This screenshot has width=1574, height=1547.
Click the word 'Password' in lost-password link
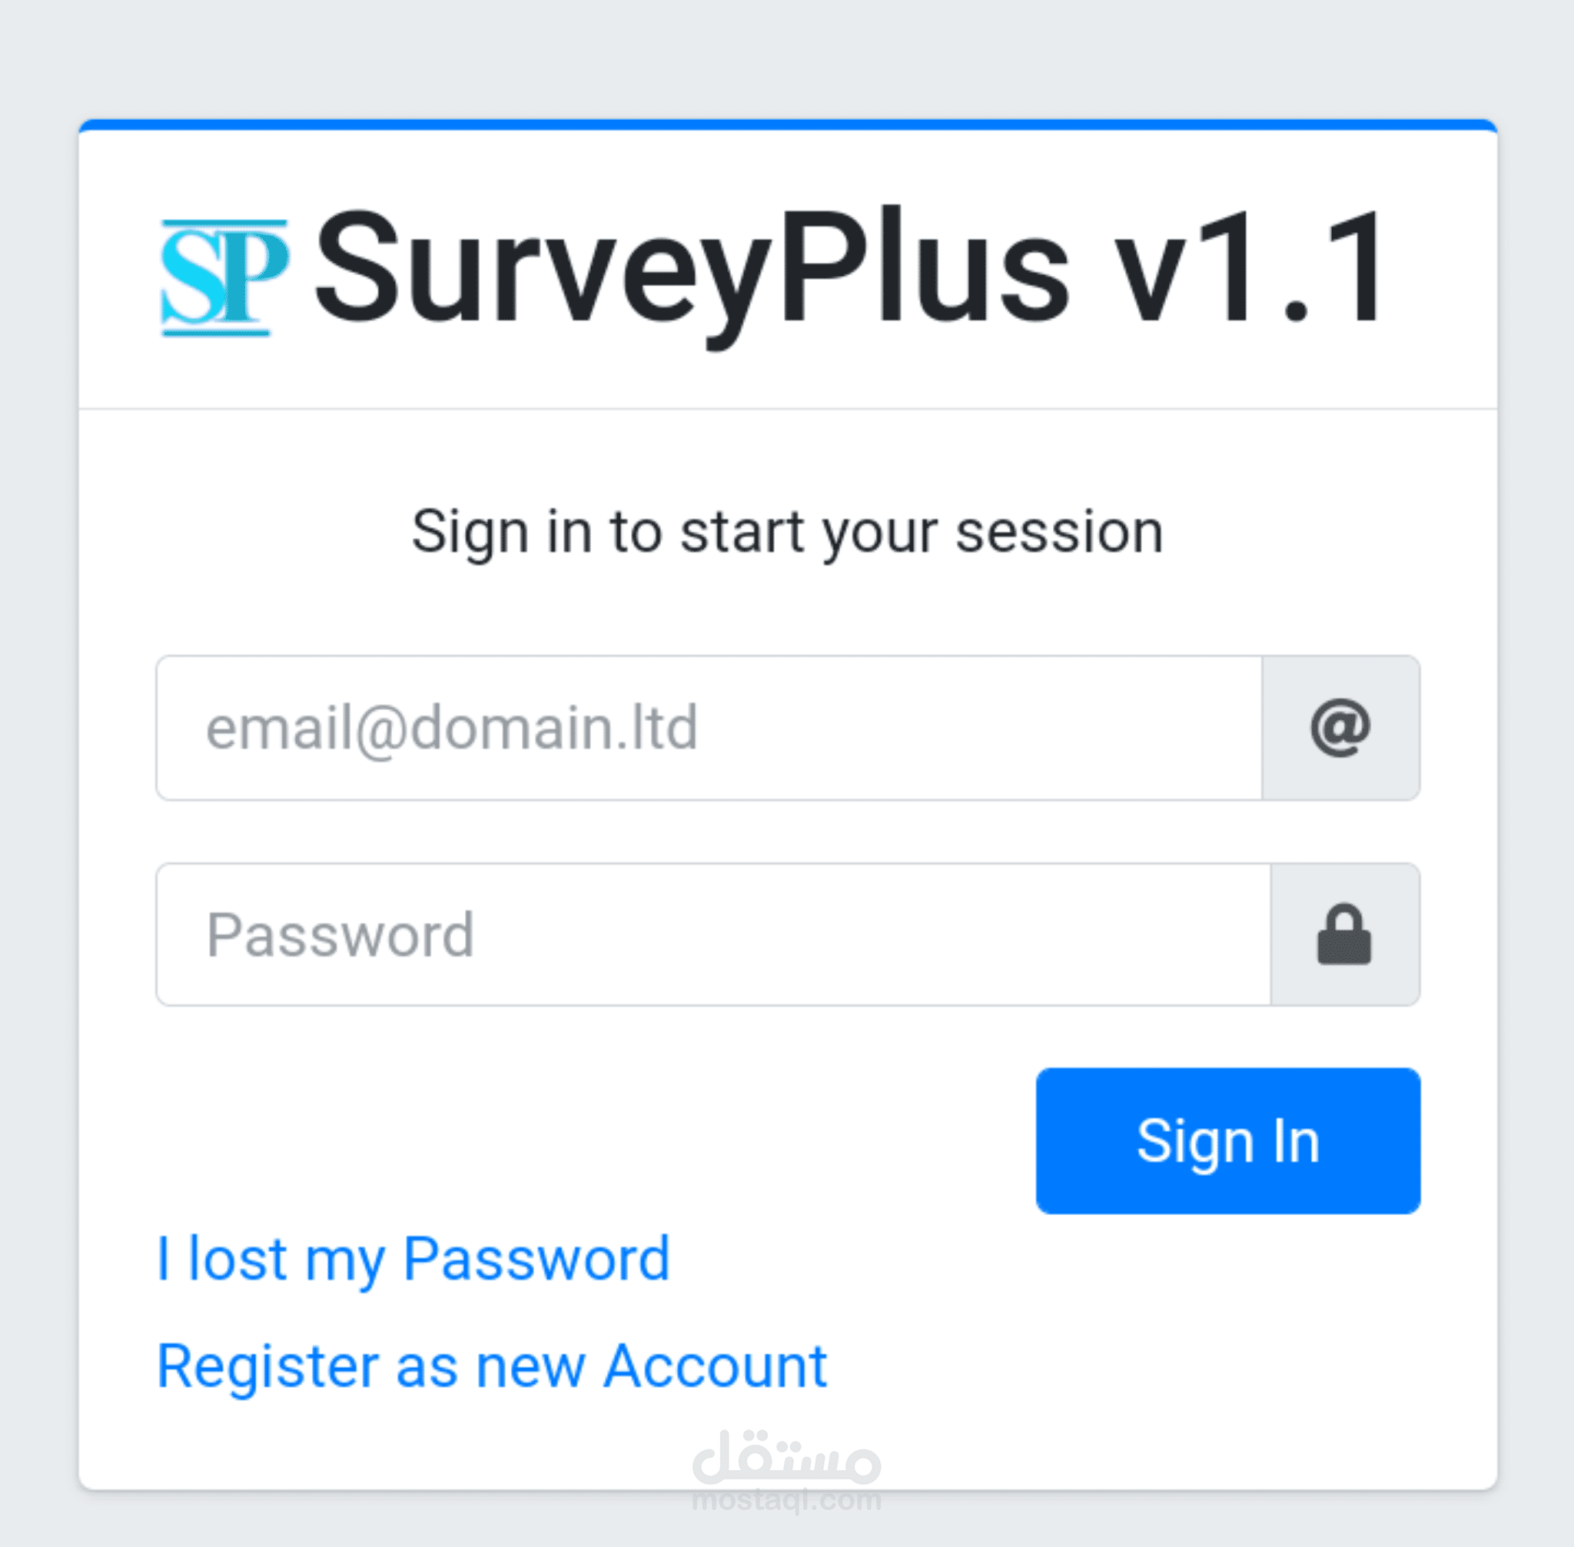(x=536, y=1259)
